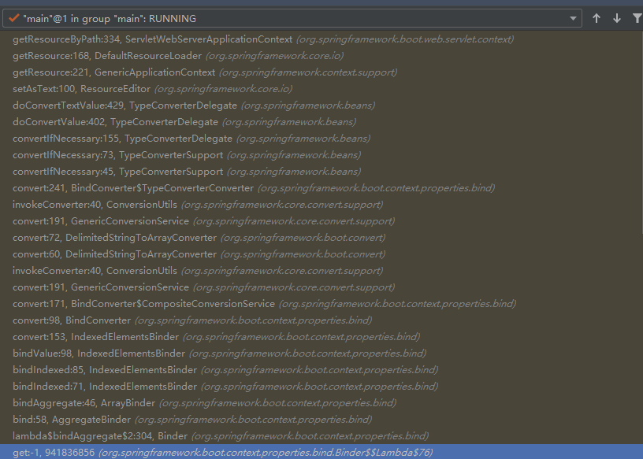Viewport: 643px width, 459px height.
Task: Click the down arrow to next frame
Action: pos(617,18)
